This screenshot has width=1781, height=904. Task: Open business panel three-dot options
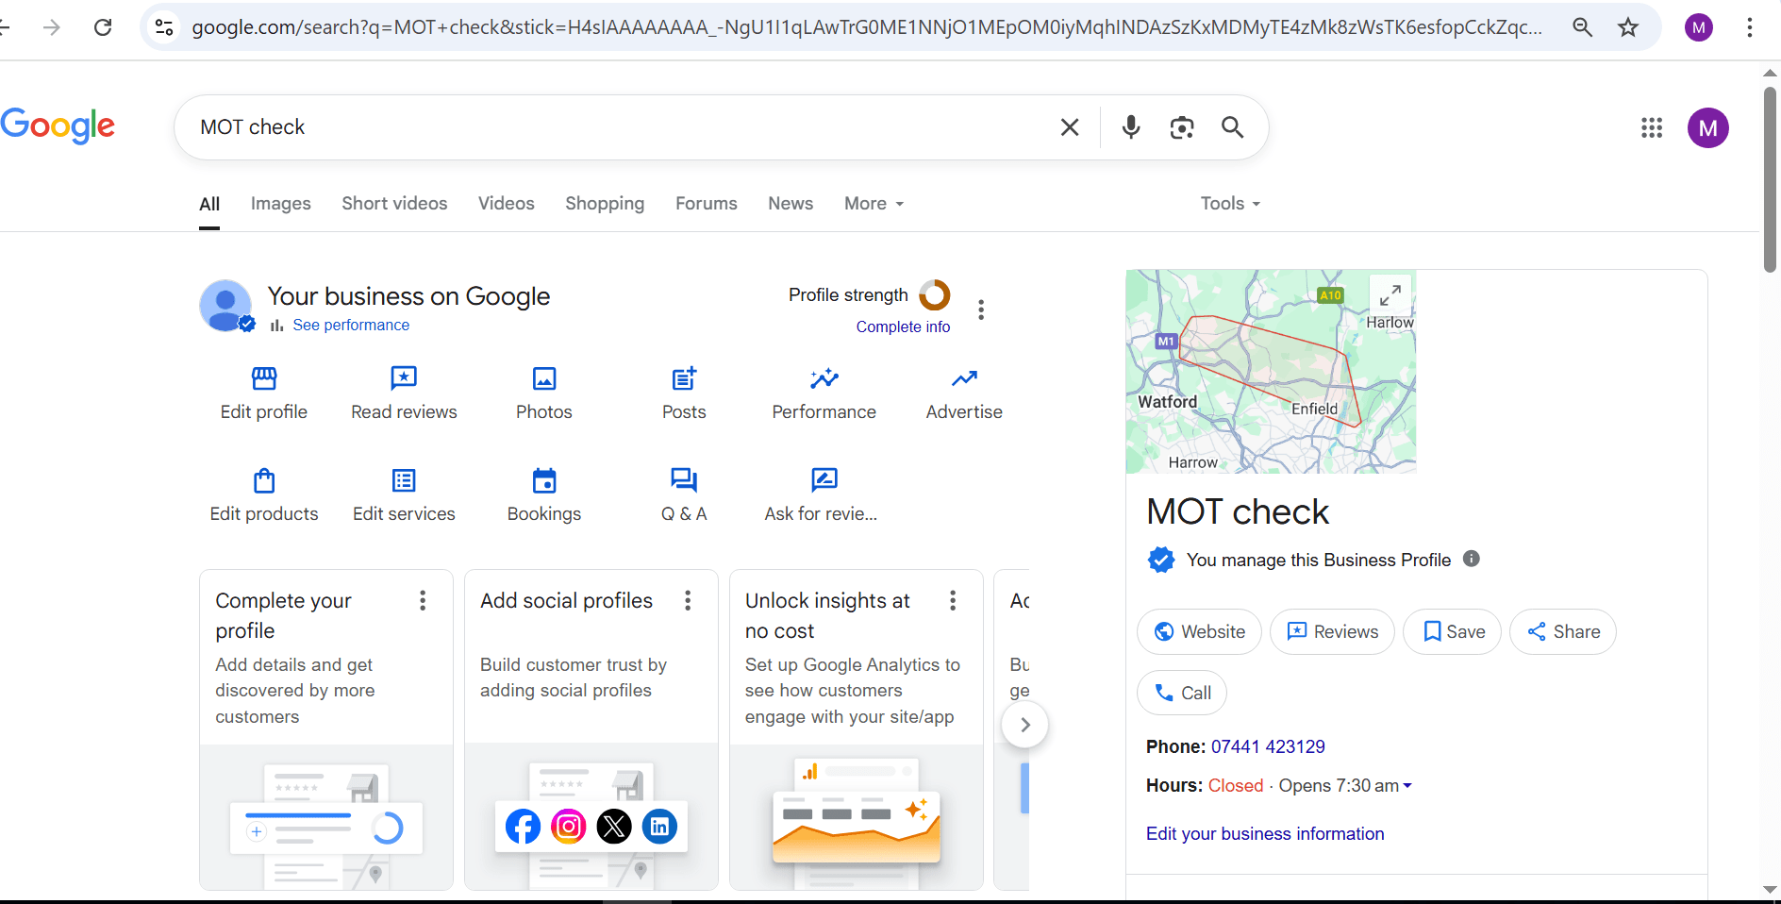pyautogui.click(x=981, y=310)
